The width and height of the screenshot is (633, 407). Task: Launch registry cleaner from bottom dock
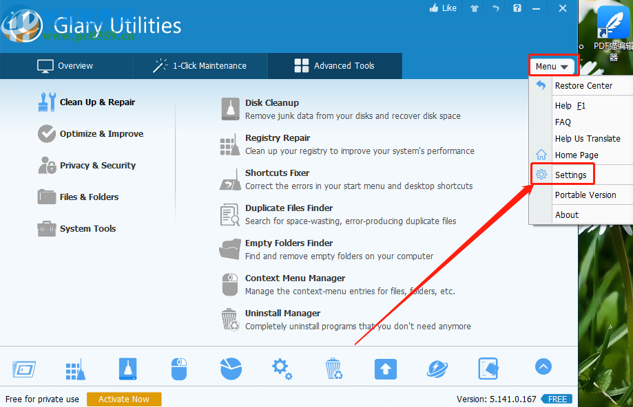(x=76, y=369)
